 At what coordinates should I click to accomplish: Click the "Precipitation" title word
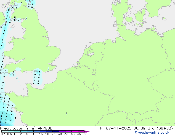click(x=12, y=128)
